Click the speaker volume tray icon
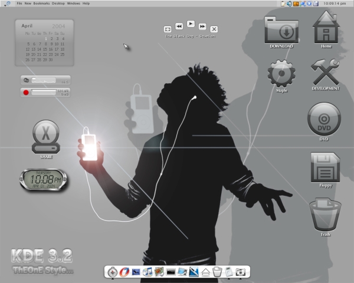This screenshot has width=354, height=283. pos(289,4)
